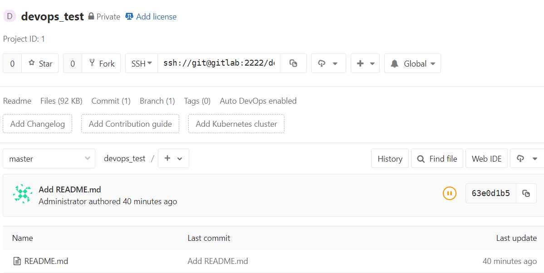Click the Add license scale icon

click(x=129, y=16)
